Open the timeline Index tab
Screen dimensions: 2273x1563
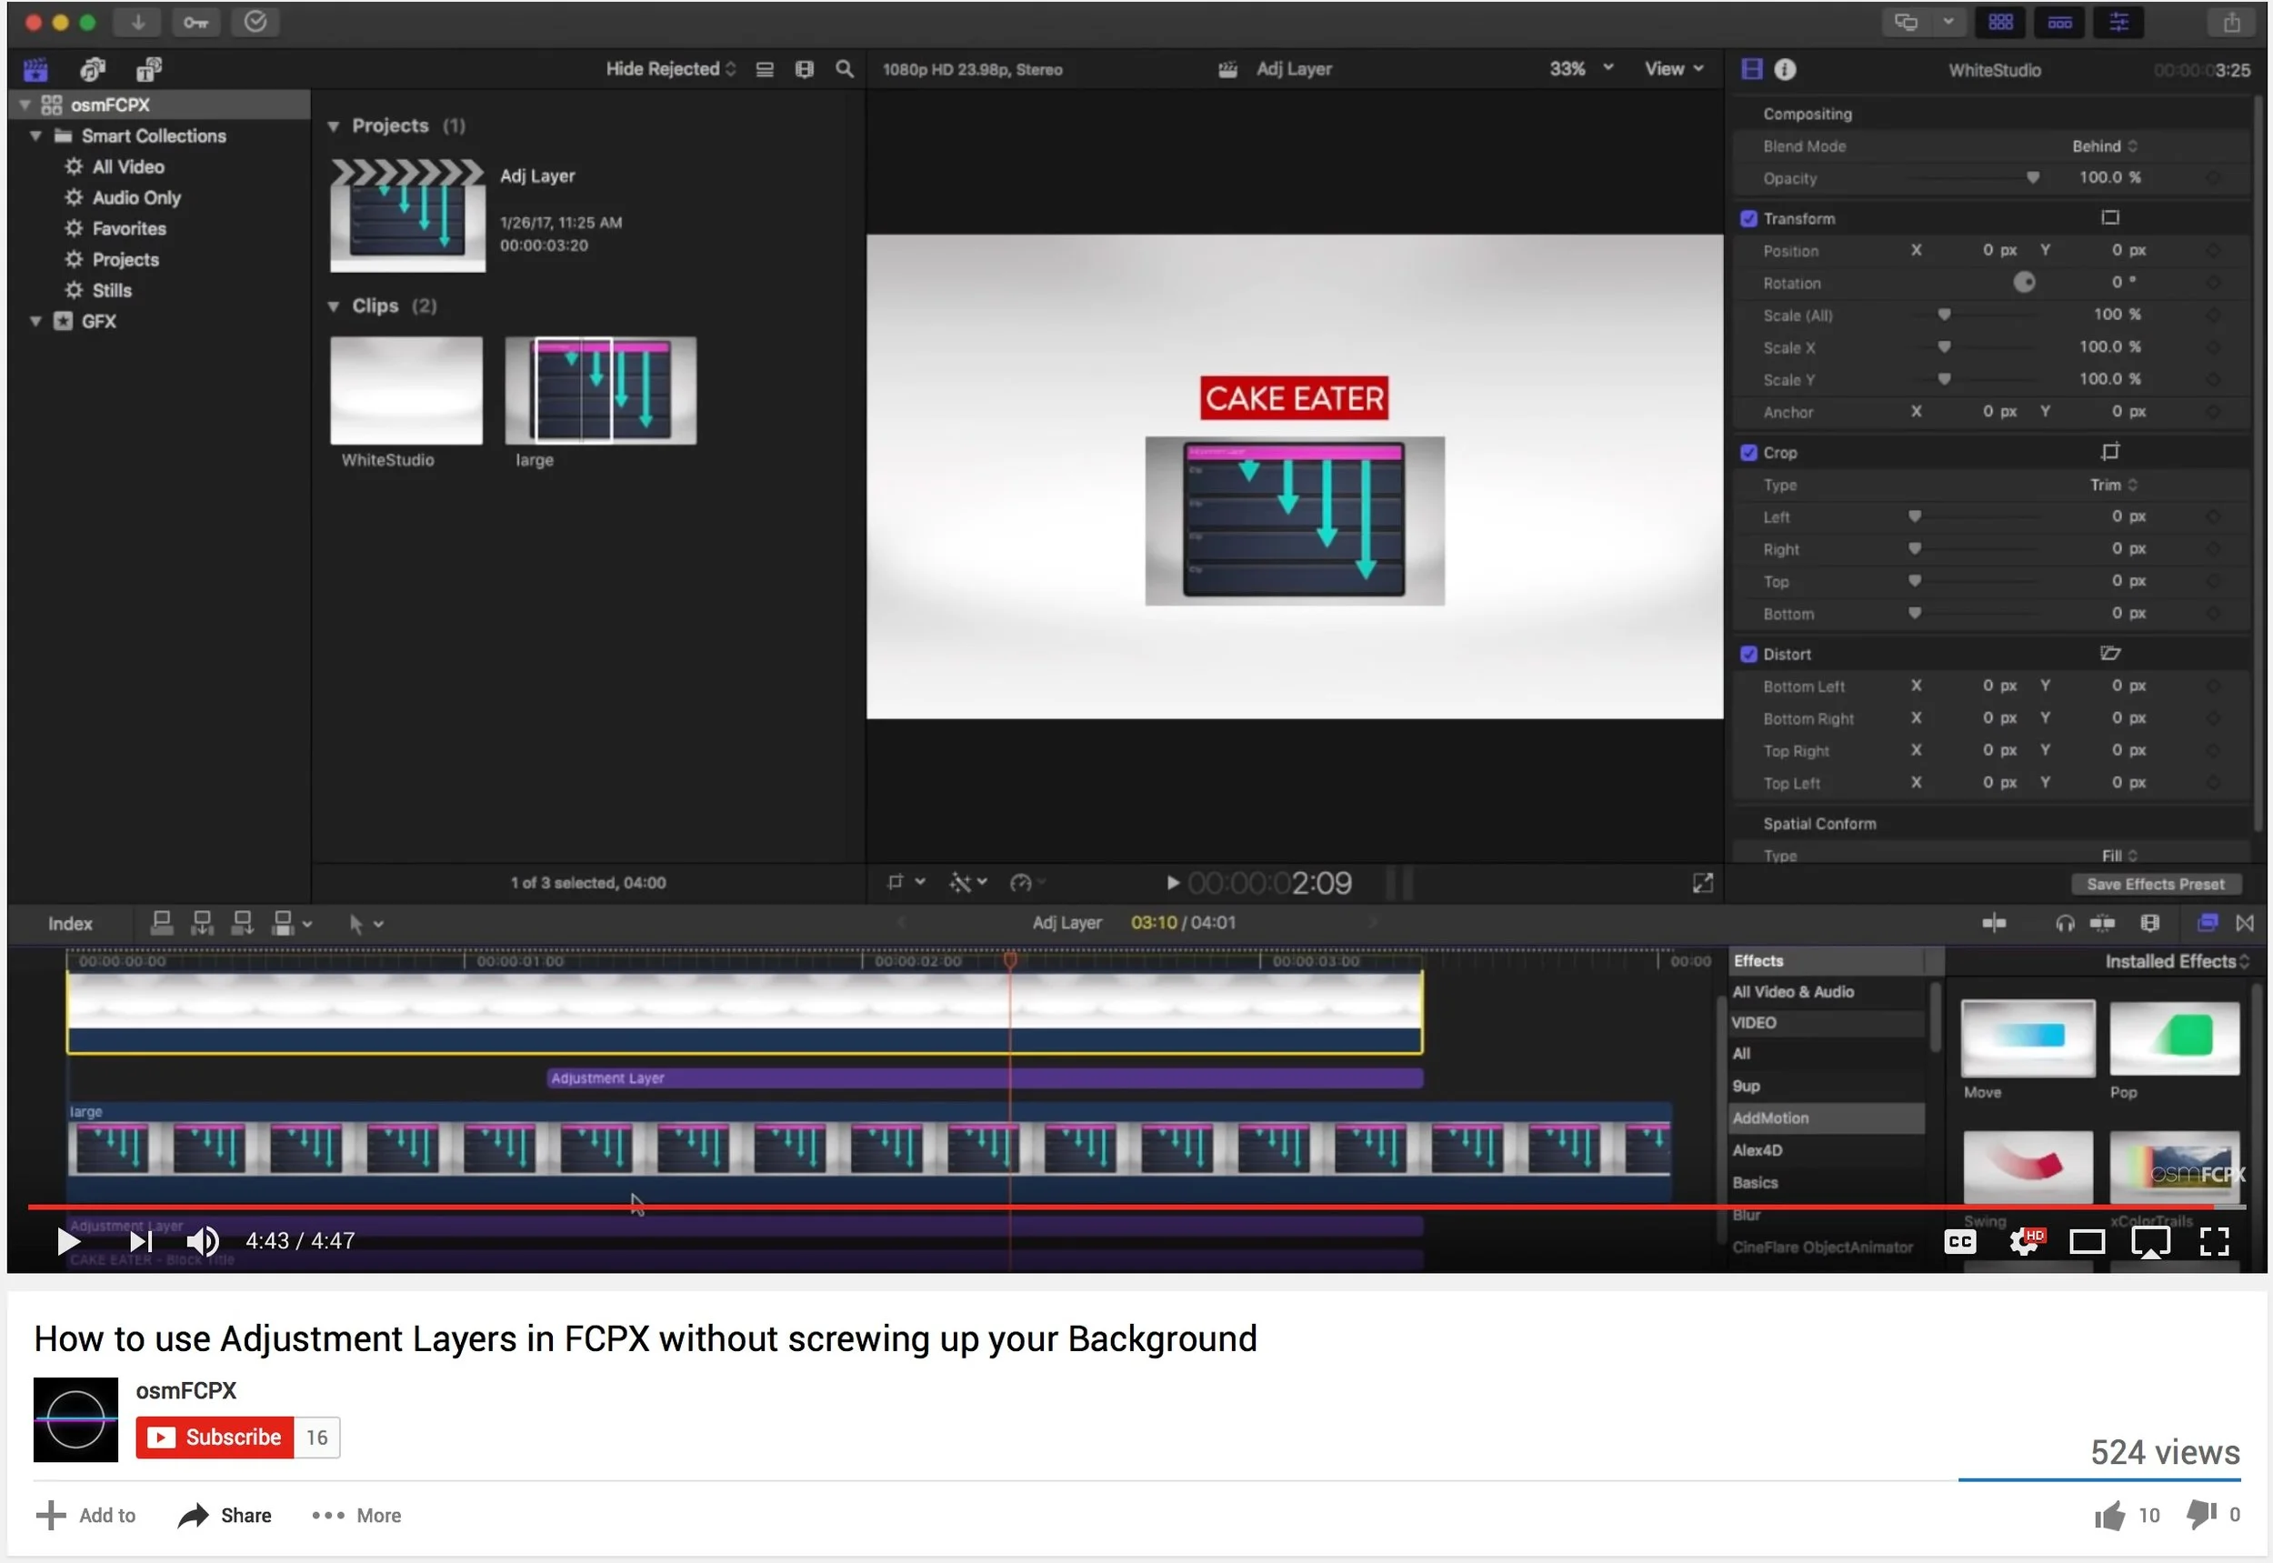point(71,924)
